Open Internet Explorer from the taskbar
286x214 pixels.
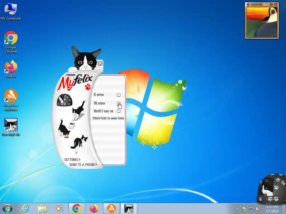(x=25, y=208)
